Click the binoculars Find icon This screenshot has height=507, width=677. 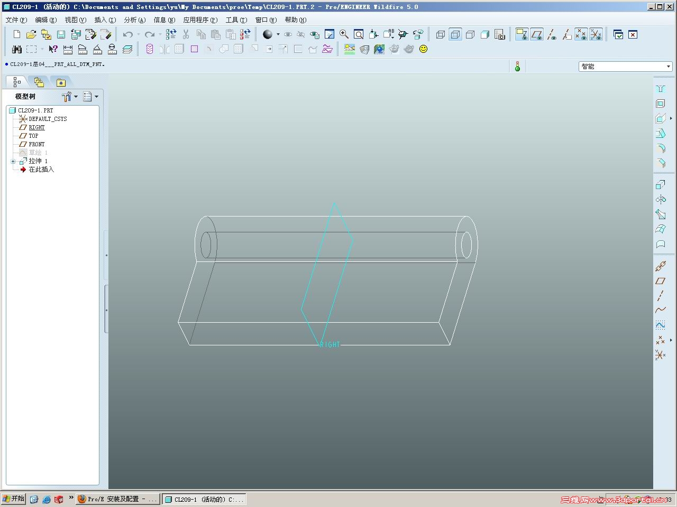(x=17, y=49)
